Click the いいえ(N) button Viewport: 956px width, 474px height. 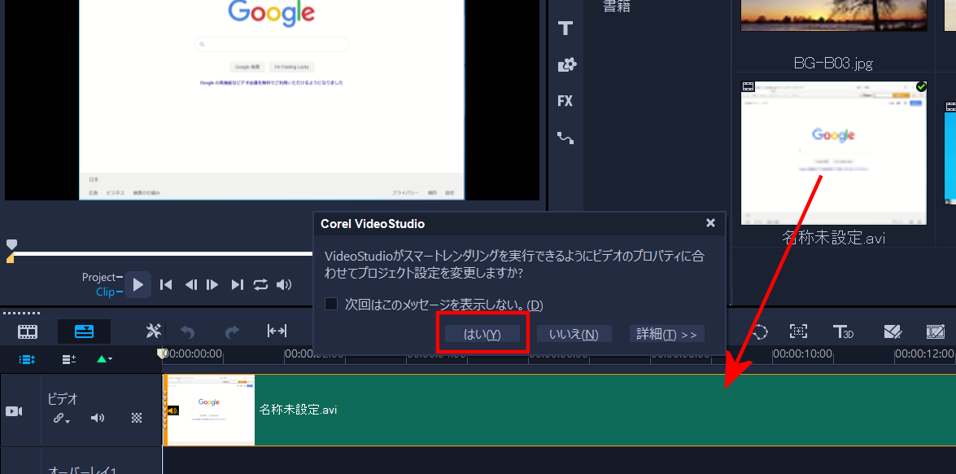tap(574, 334)
